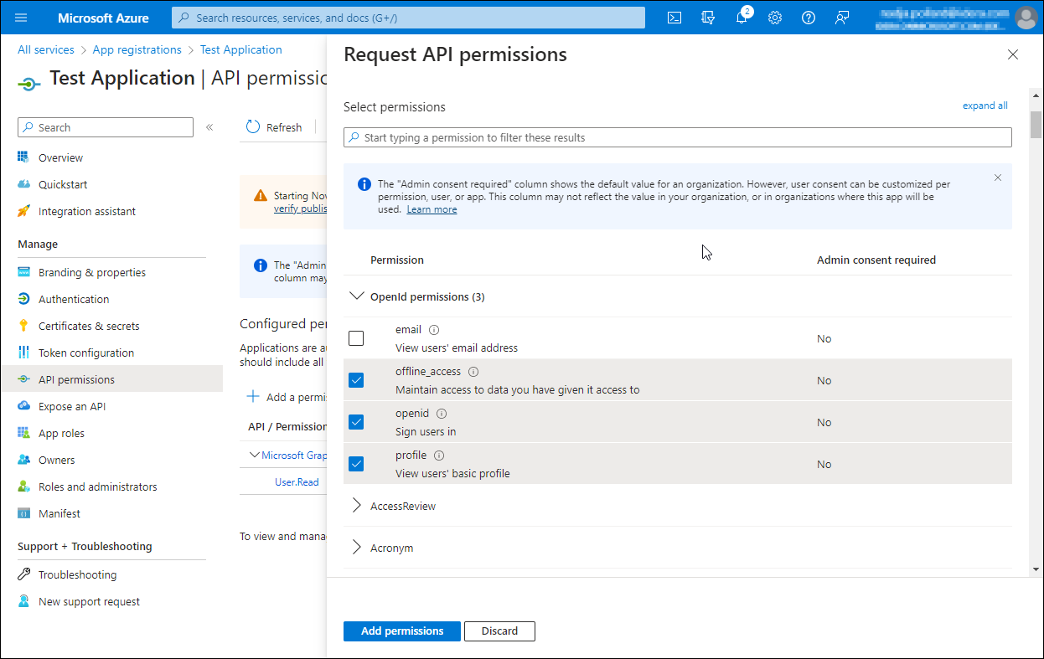Open Cloud Shell from the top bar

pos(674,18)
